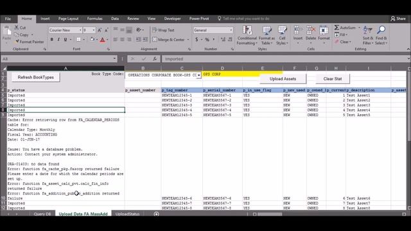This screenshot has width=411, height=231.
Task: Click AutoSum sigma icon
Action: point(337,28)
